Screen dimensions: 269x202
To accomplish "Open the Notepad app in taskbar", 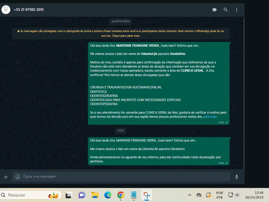I will [x=134, y=195].
